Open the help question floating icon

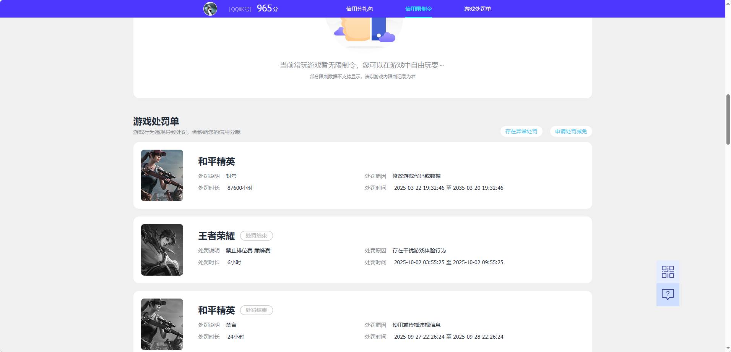coord(668,294)
